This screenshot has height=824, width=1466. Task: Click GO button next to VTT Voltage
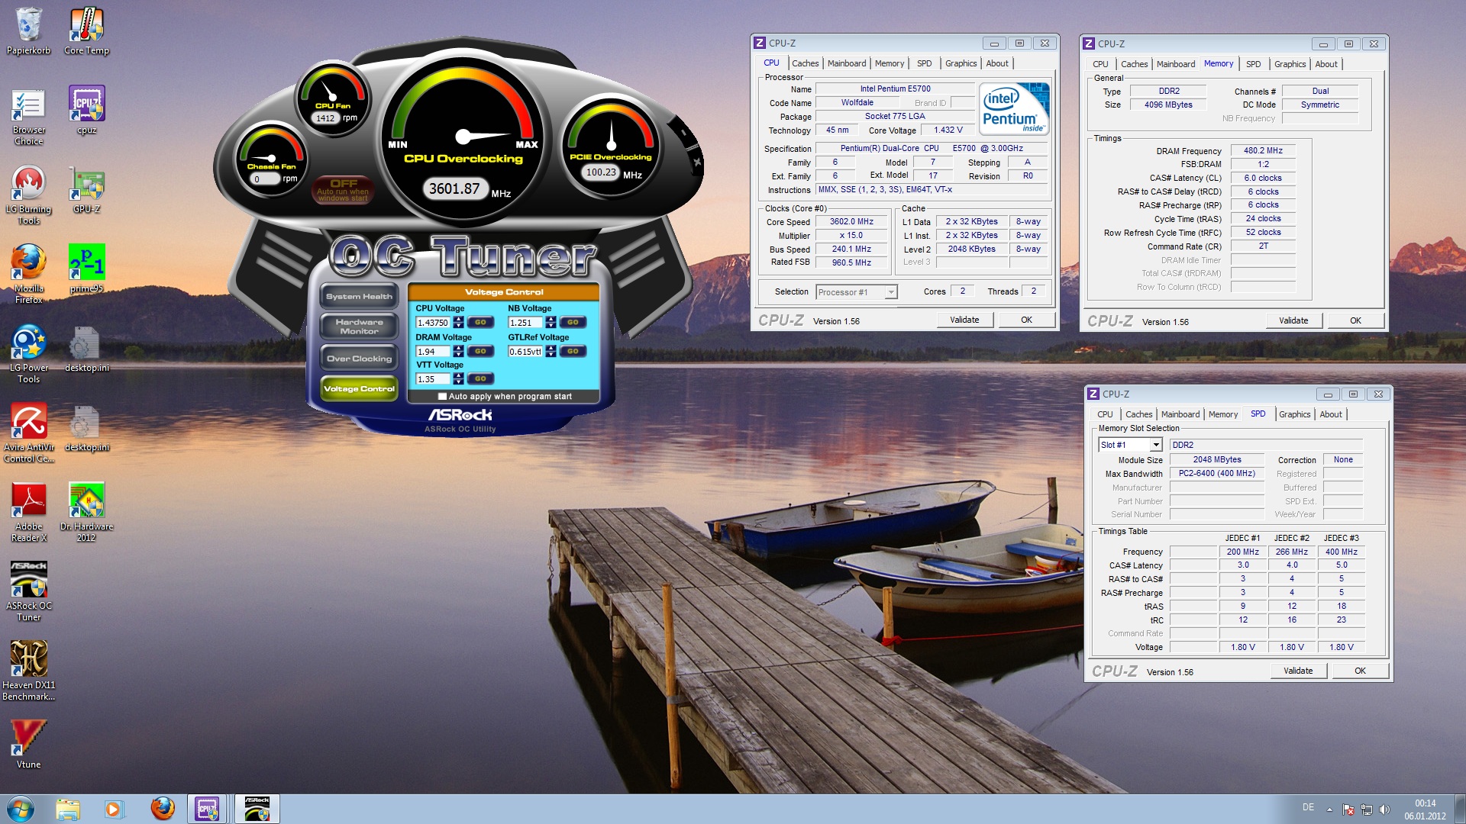[480, 379]
